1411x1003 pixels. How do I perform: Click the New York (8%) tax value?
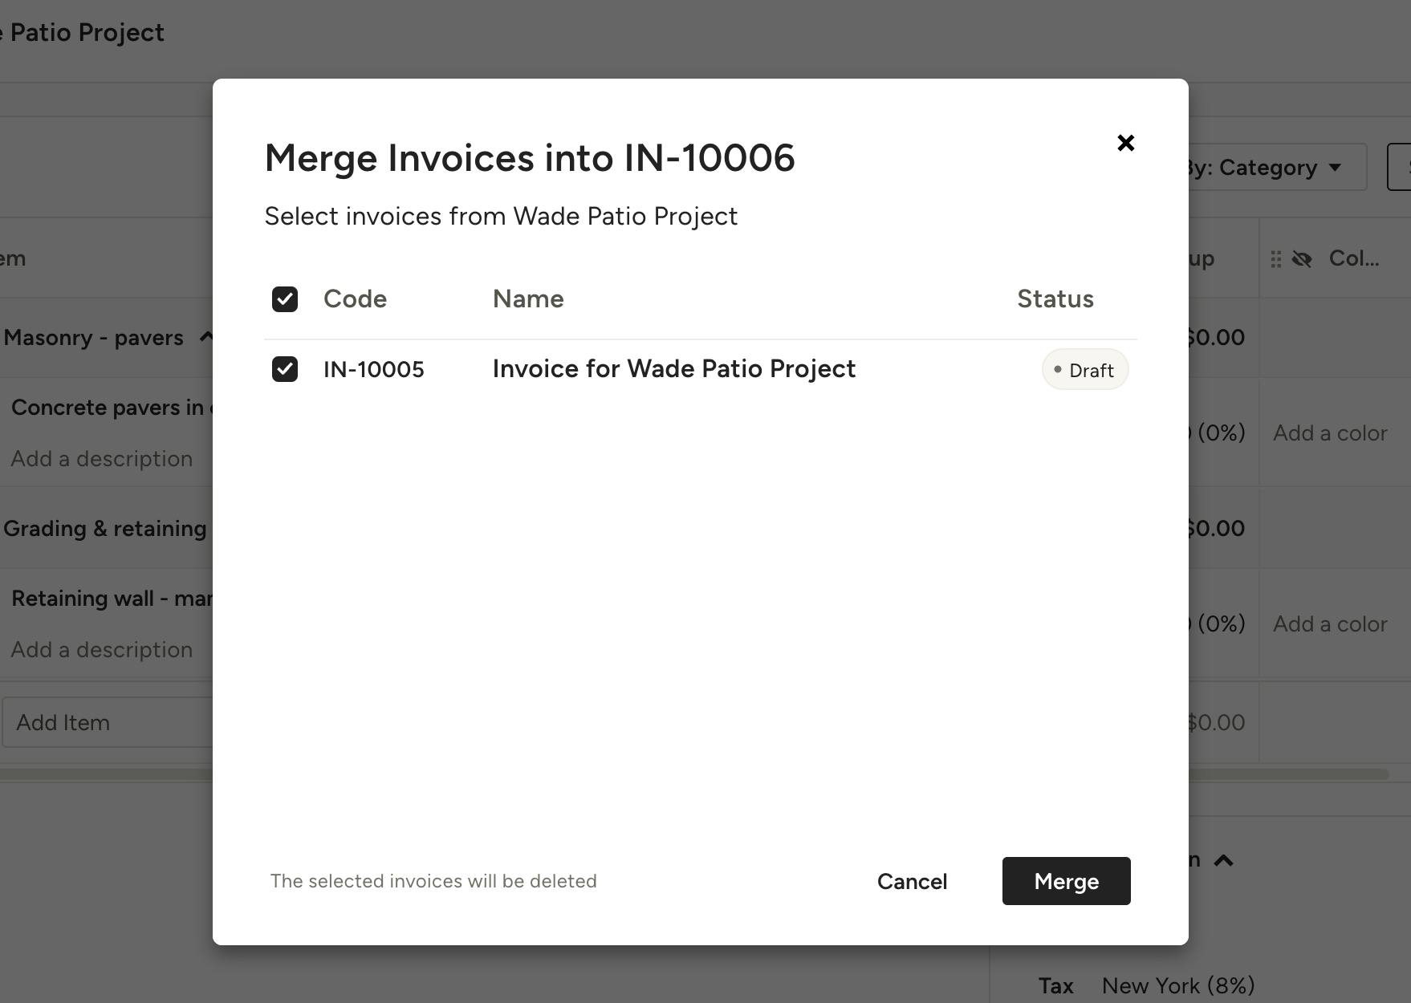pyautogui.click(x=1177, y=985)
